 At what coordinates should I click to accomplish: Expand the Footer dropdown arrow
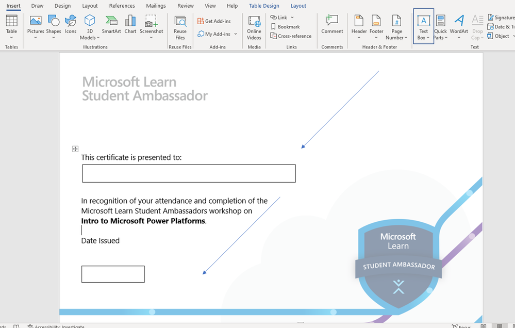coord(376,38)
